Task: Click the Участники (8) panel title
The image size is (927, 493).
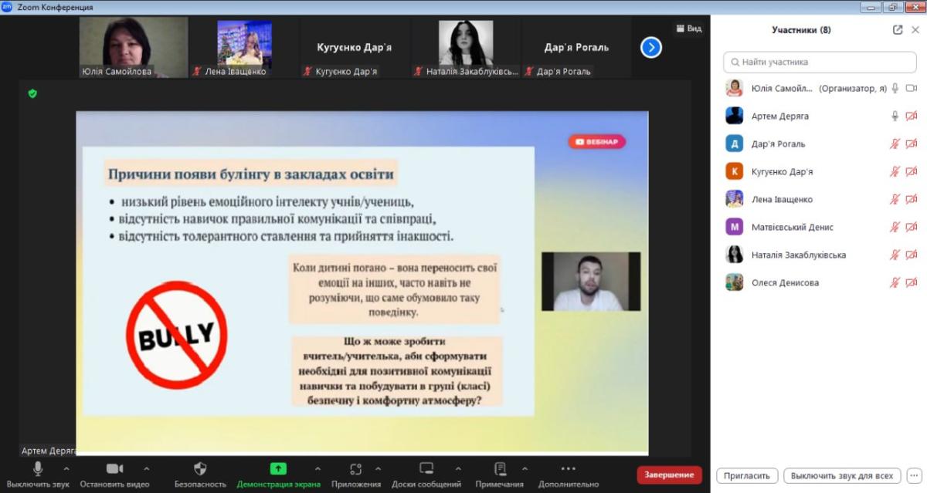Action: [801, 30]
